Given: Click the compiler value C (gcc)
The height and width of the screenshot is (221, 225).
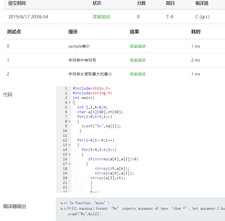Looking at the screenshot, I should 202,17.
